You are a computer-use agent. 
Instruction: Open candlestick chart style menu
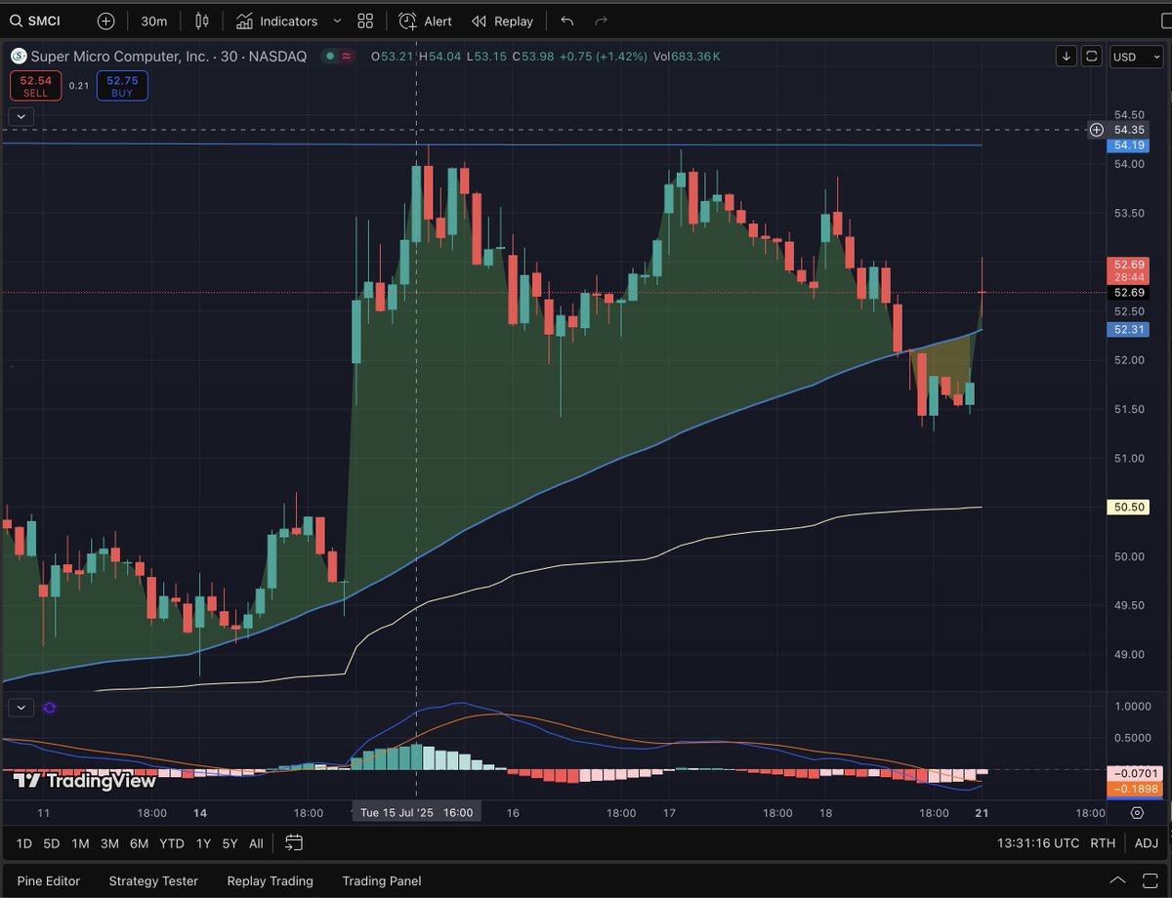(x=202, y=20)
